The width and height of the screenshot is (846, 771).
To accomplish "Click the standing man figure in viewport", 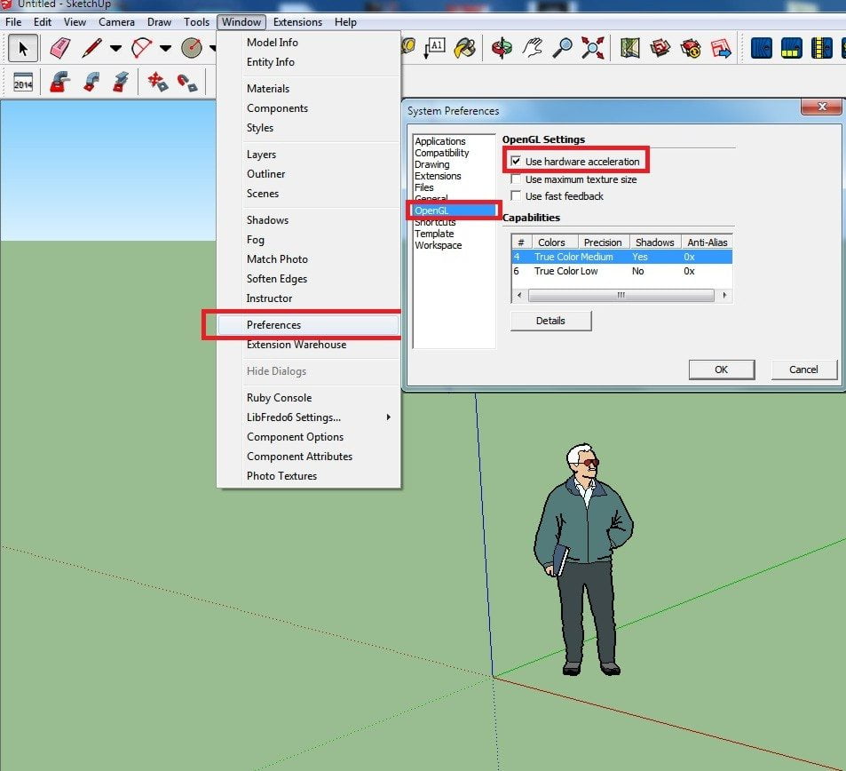I will tap(585, 559).
